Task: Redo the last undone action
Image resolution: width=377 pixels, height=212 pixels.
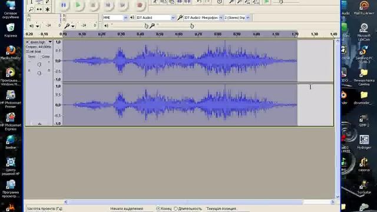Action: point(208,2)
